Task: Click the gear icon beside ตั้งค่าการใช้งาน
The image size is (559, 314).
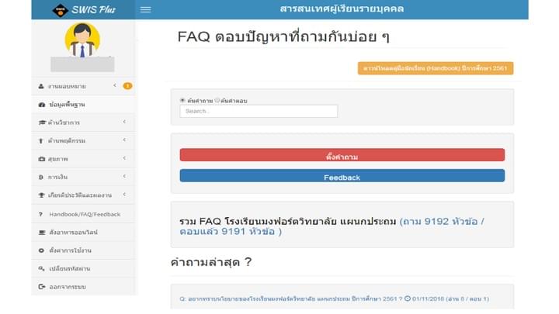Action: pos(41,250)
